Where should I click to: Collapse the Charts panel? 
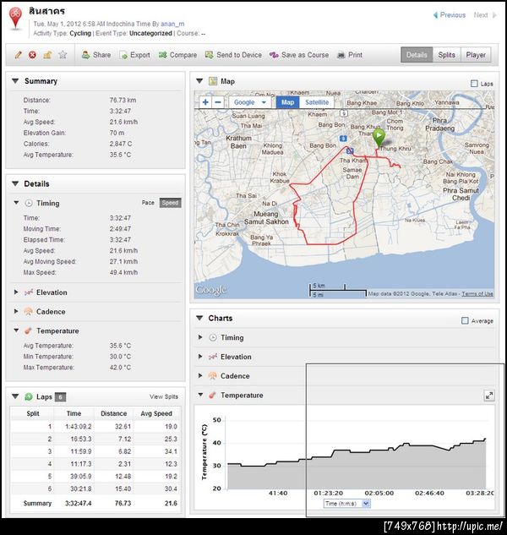199,318
